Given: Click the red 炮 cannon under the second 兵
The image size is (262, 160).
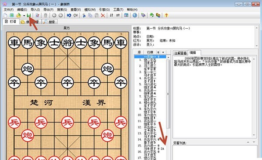Looking at the screenshot, I should [28, 136].
